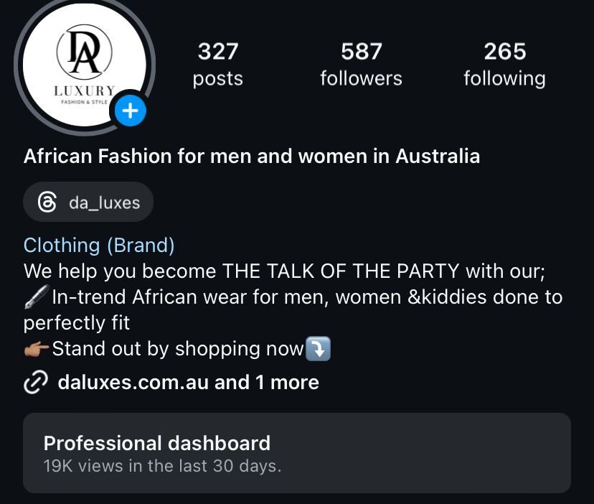Visit the daluxes.com.au website link

click(x=133, y=383)
